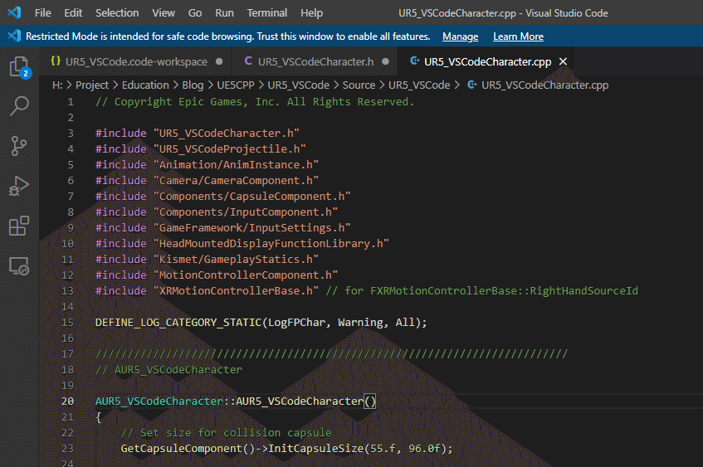Expand the H: breadcrumb segment
The width and height of the screenshot is (703, 467).
(57, 85)
